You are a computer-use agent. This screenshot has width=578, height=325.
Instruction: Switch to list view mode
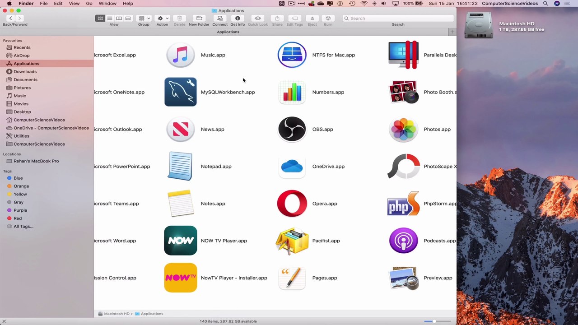click(109, 18)
